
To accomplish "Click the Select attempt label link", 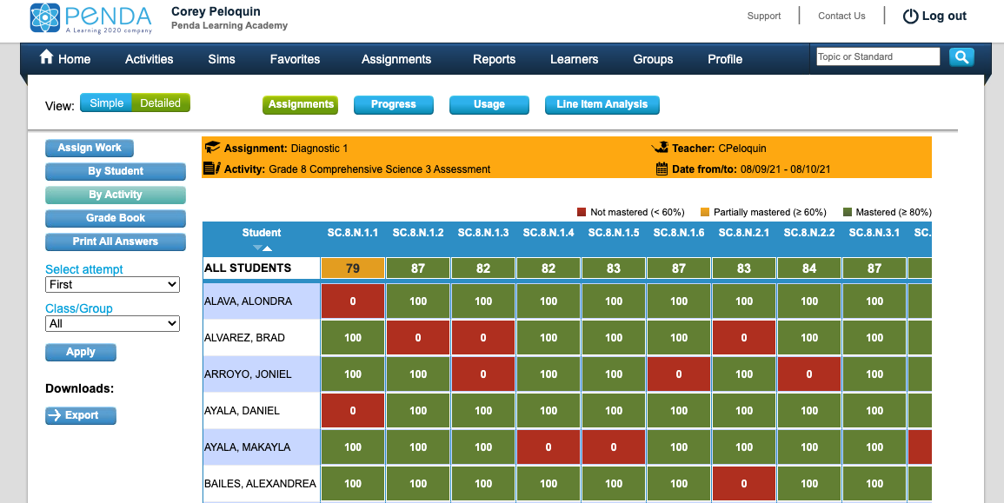I will pos(83,269).
